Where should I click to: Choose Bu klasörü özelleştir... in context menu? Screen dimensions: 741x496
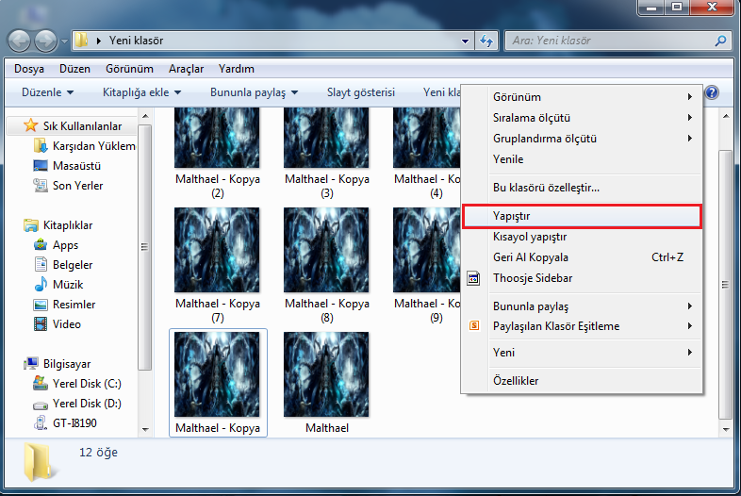(x=582, y=188)
